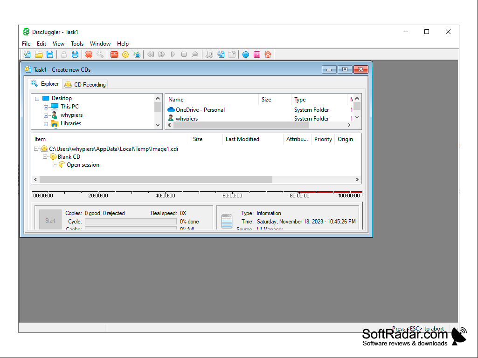Expand the Libraries tree node
Screen dimensions: 478x358
(x=46, y=124)
